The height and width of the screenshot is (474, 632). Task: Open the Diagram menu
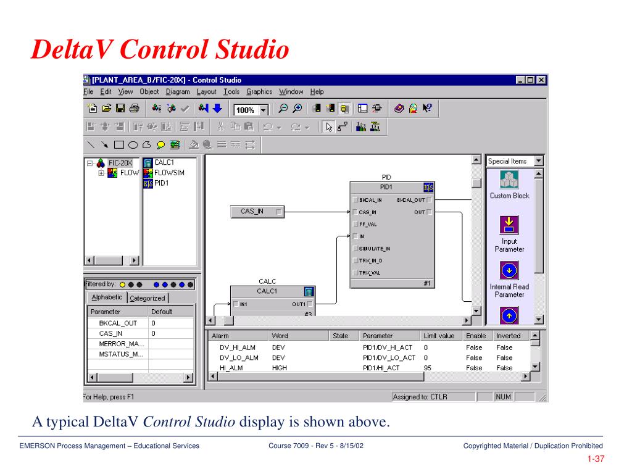point(177,91)
